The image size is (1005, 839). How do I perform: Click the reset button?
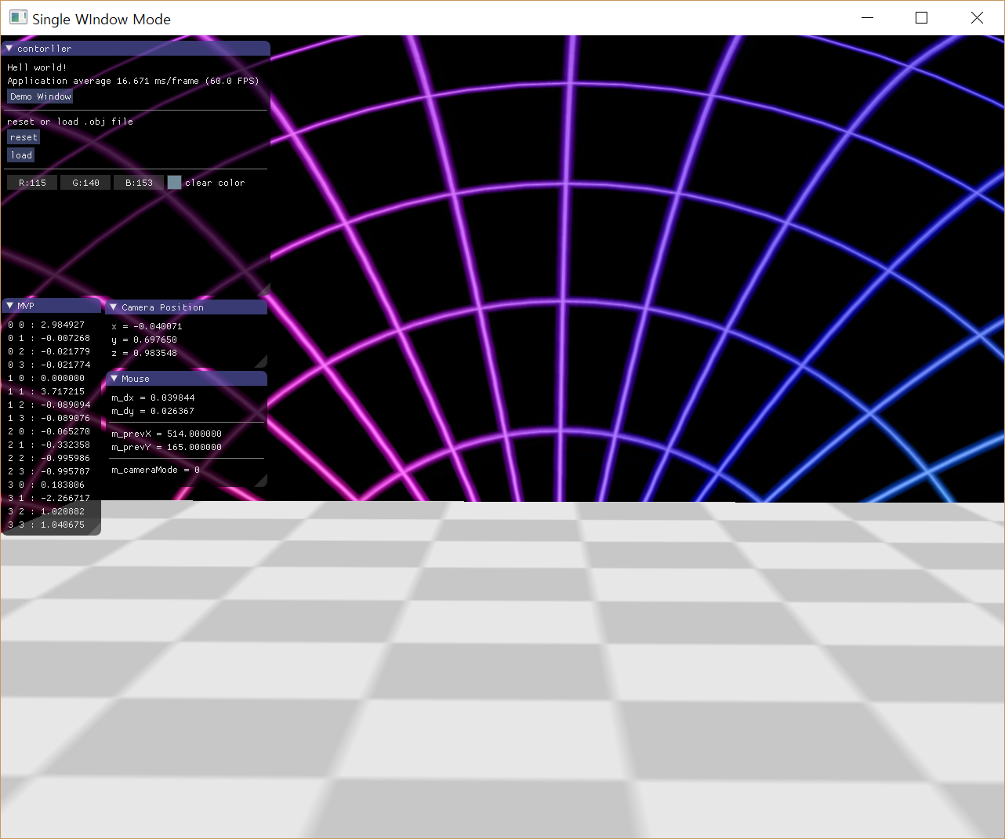tap(24, 137)
